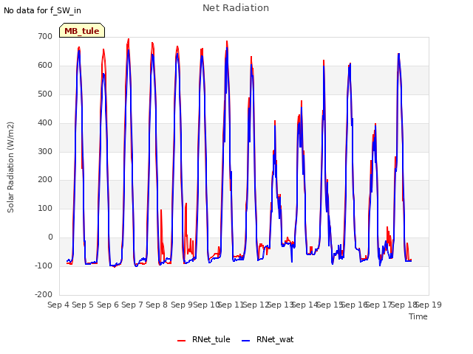Click the Sep 8 x-axis label

[157, 305]
